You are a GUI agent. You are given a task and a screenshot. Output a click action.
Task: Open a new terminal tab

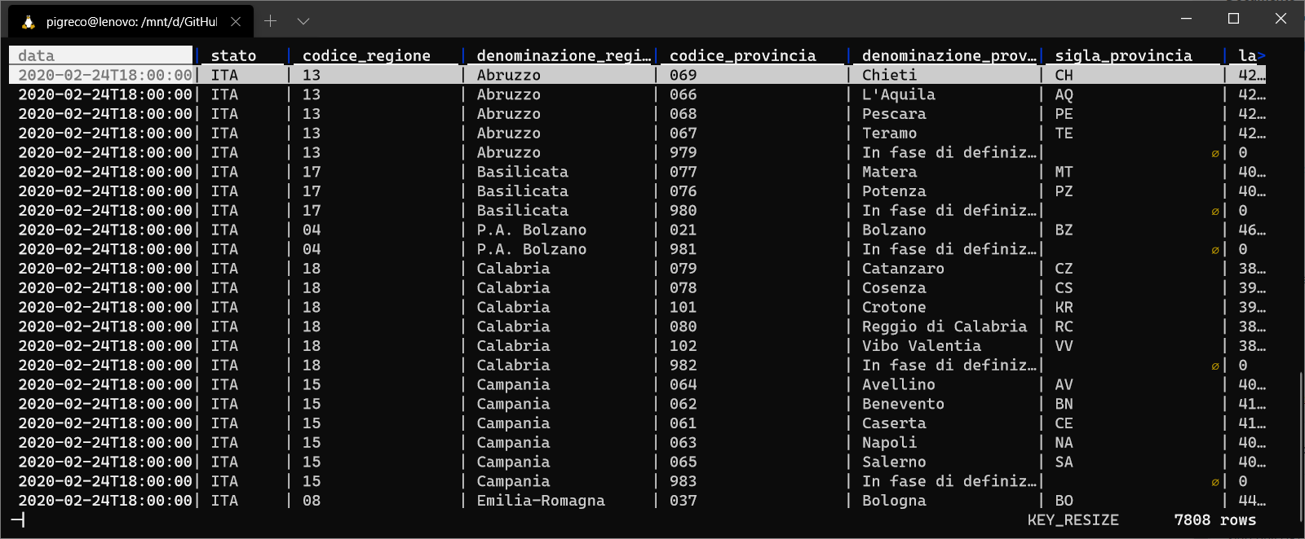click(x=271, y=21)
